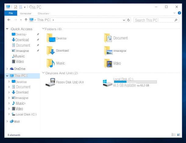Expand Download under This PC
The width and height of the screenshot is (186, 143).
(x=9, y=92)
